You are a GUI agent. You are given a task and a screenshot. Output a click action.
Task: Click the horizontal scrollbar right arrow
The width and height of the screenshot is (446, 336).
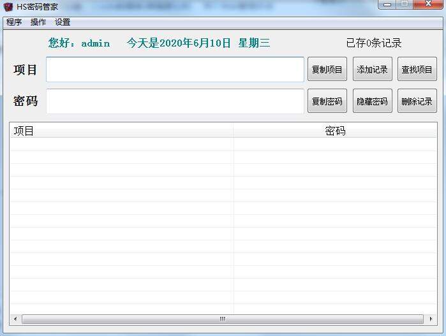(x=432, y=319)
